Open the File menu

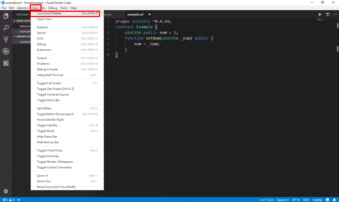click(4, 8)
